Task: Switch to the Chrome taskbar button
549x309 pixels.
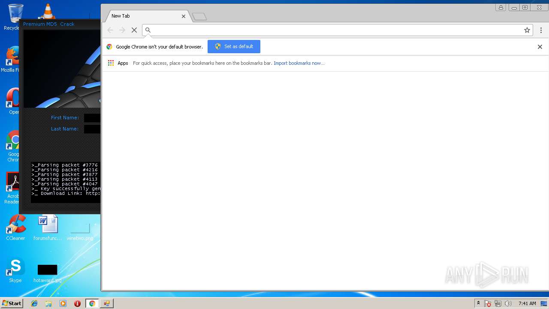Action: coord(92,303)
